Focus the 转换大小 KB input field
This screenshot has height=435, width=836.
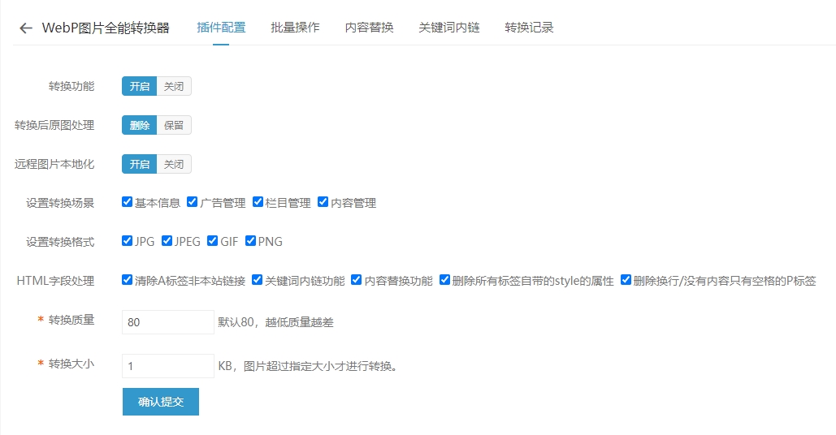click(x=167, y=366)
